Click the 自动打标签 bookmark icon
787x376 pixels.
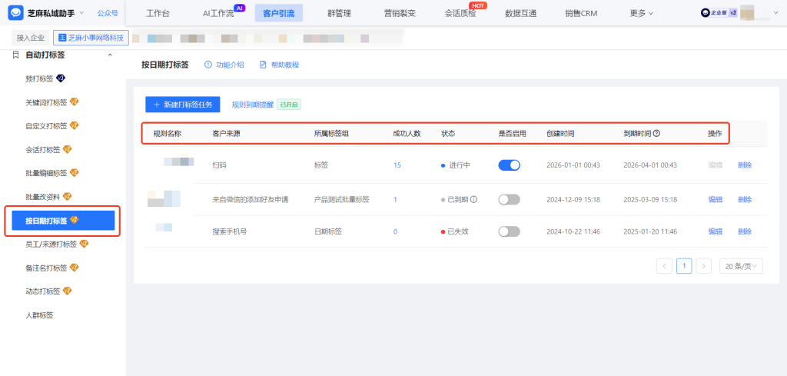(15, 55)
